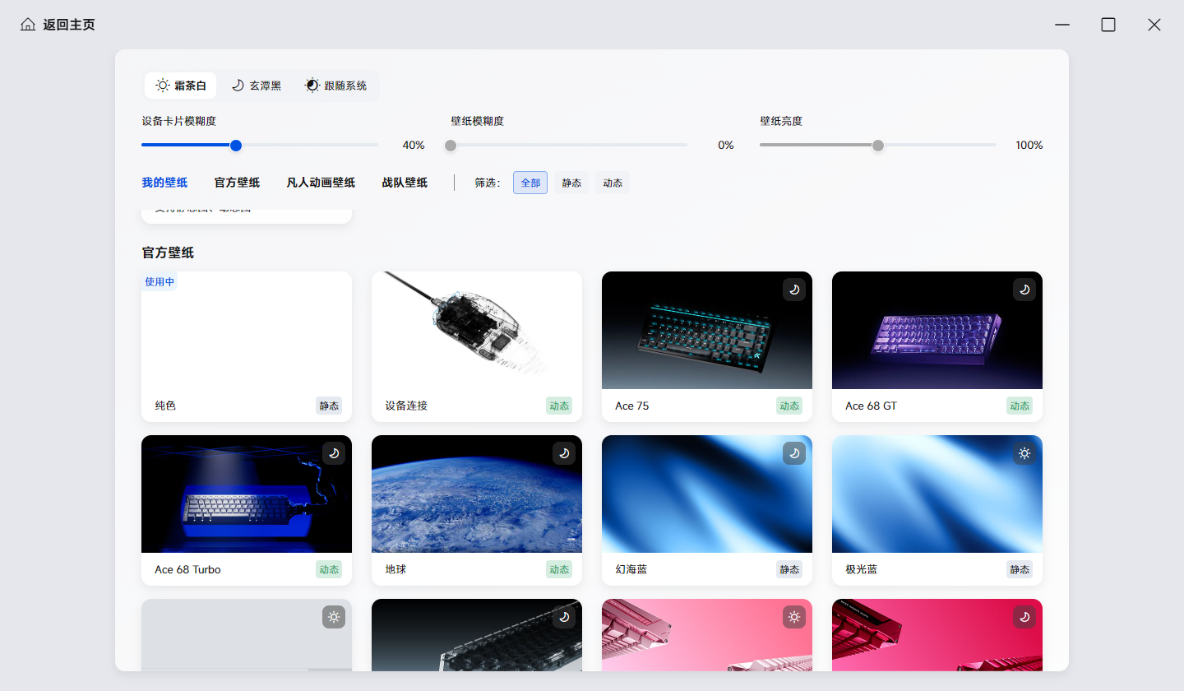The width and height of the screenshot is (1184, 691).
Task: Filter wallpapers by 动态 in filter row
Action: click(x=613, y=183)
